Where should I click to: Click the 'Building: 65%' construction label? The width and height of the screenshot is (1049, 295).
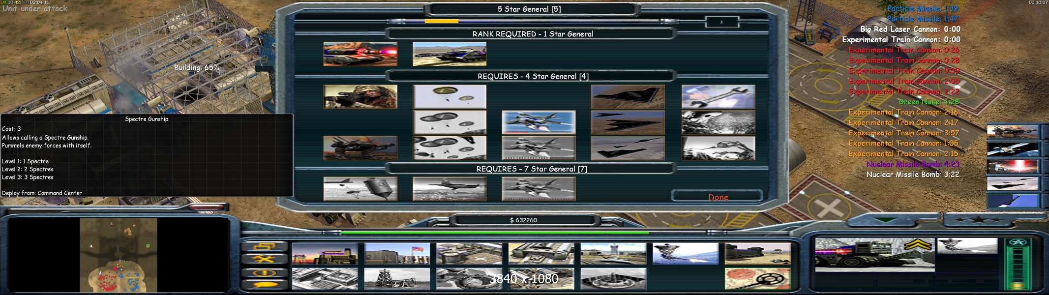[197, 67]
